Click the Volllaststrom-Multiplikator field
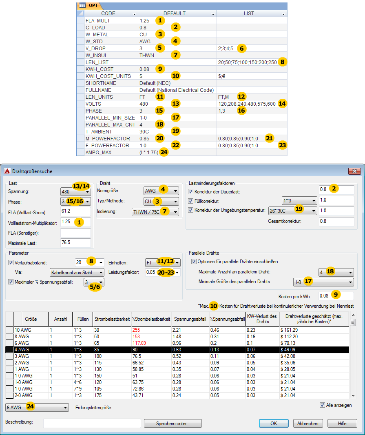 point(75,222)
